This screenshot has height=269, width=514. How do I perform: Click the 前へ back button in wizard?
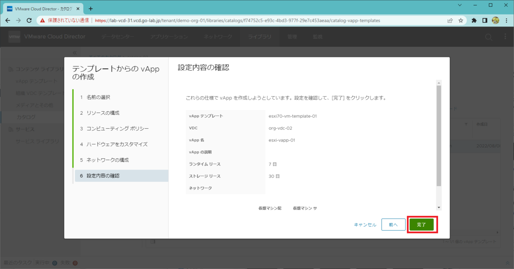click(x=393, y=225)
